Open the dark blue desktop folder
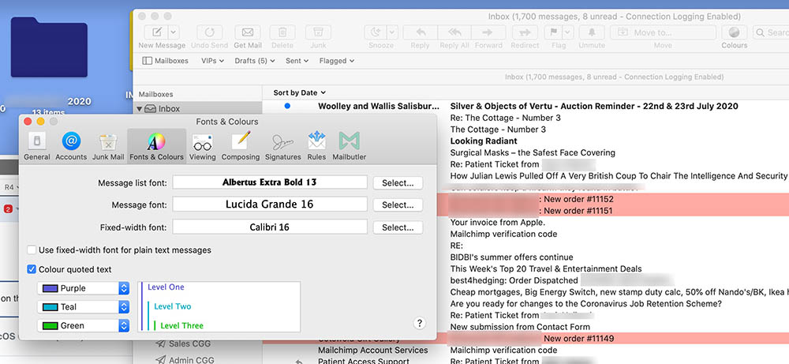789x364 pixels. click(x=49, y=47)
